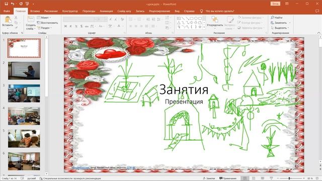Switch to the Вставка tab
Viewport: 322px width, 181px height.
(35, 11)
